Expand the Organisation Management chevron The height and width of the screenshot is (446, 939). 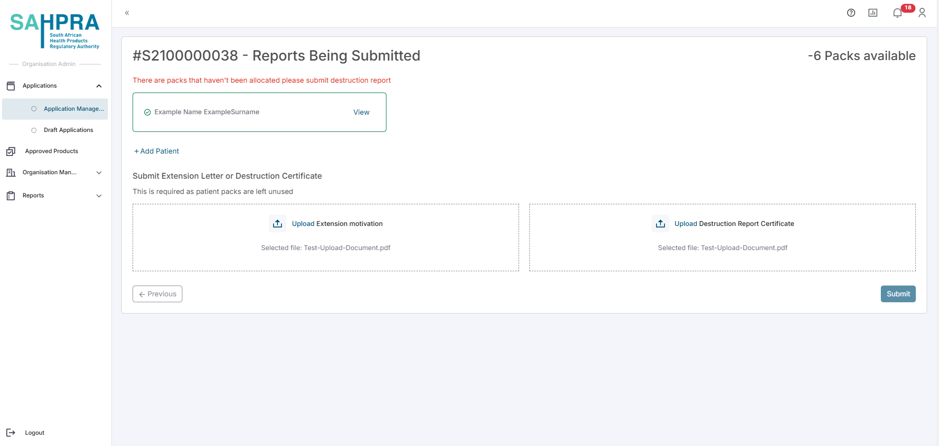coord(99,173)
